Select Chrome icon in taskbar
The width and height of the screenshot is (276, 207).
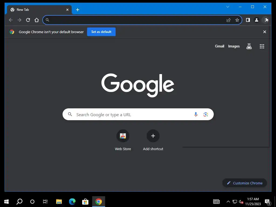(x=99, y=202)
